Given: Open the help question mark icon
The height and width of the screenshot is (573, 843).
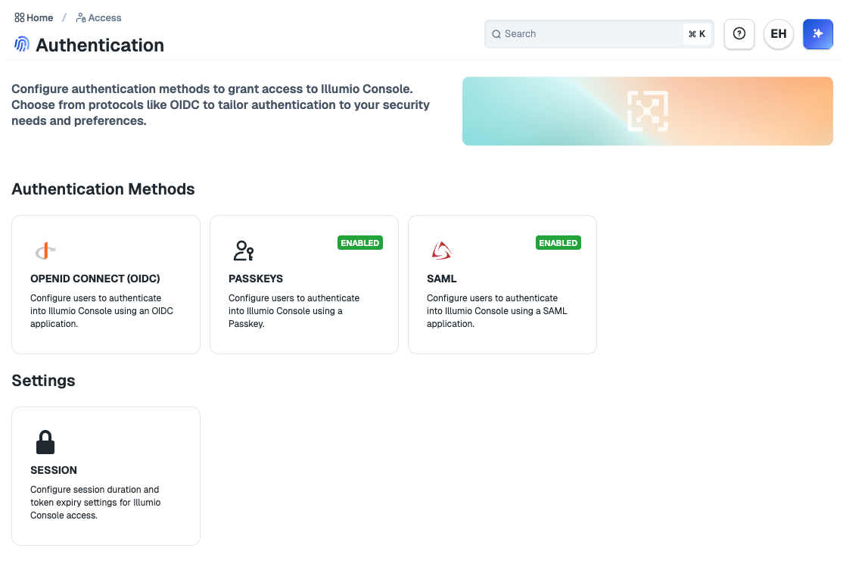Looking at the screenshot, I should point(739,34).
